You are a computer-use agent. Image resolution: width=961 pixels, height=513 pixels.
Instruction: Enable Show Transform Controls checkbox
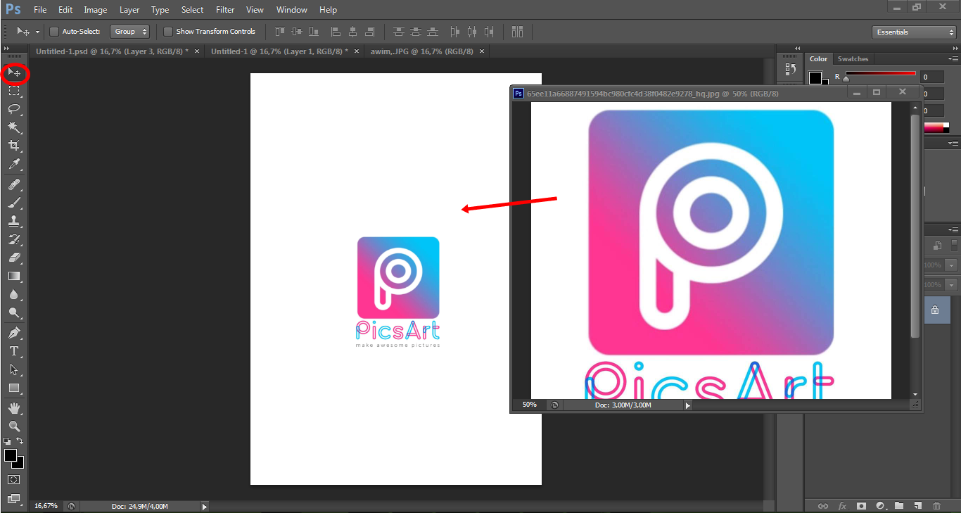pos(168,32)
